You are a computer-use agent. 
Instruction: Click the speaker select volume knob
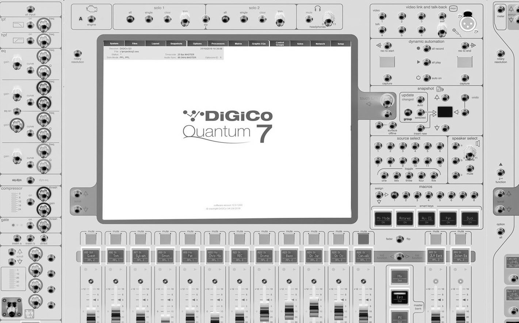coord(470,154)
